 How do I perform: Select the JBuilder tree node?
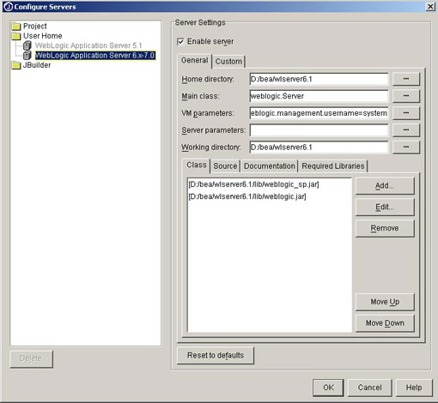37,65
